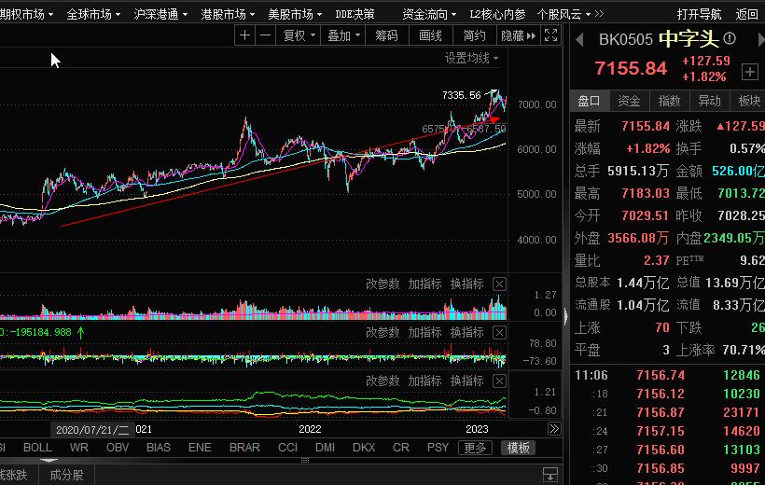
Task: Select DKX indicator
Action: [364, 448]
